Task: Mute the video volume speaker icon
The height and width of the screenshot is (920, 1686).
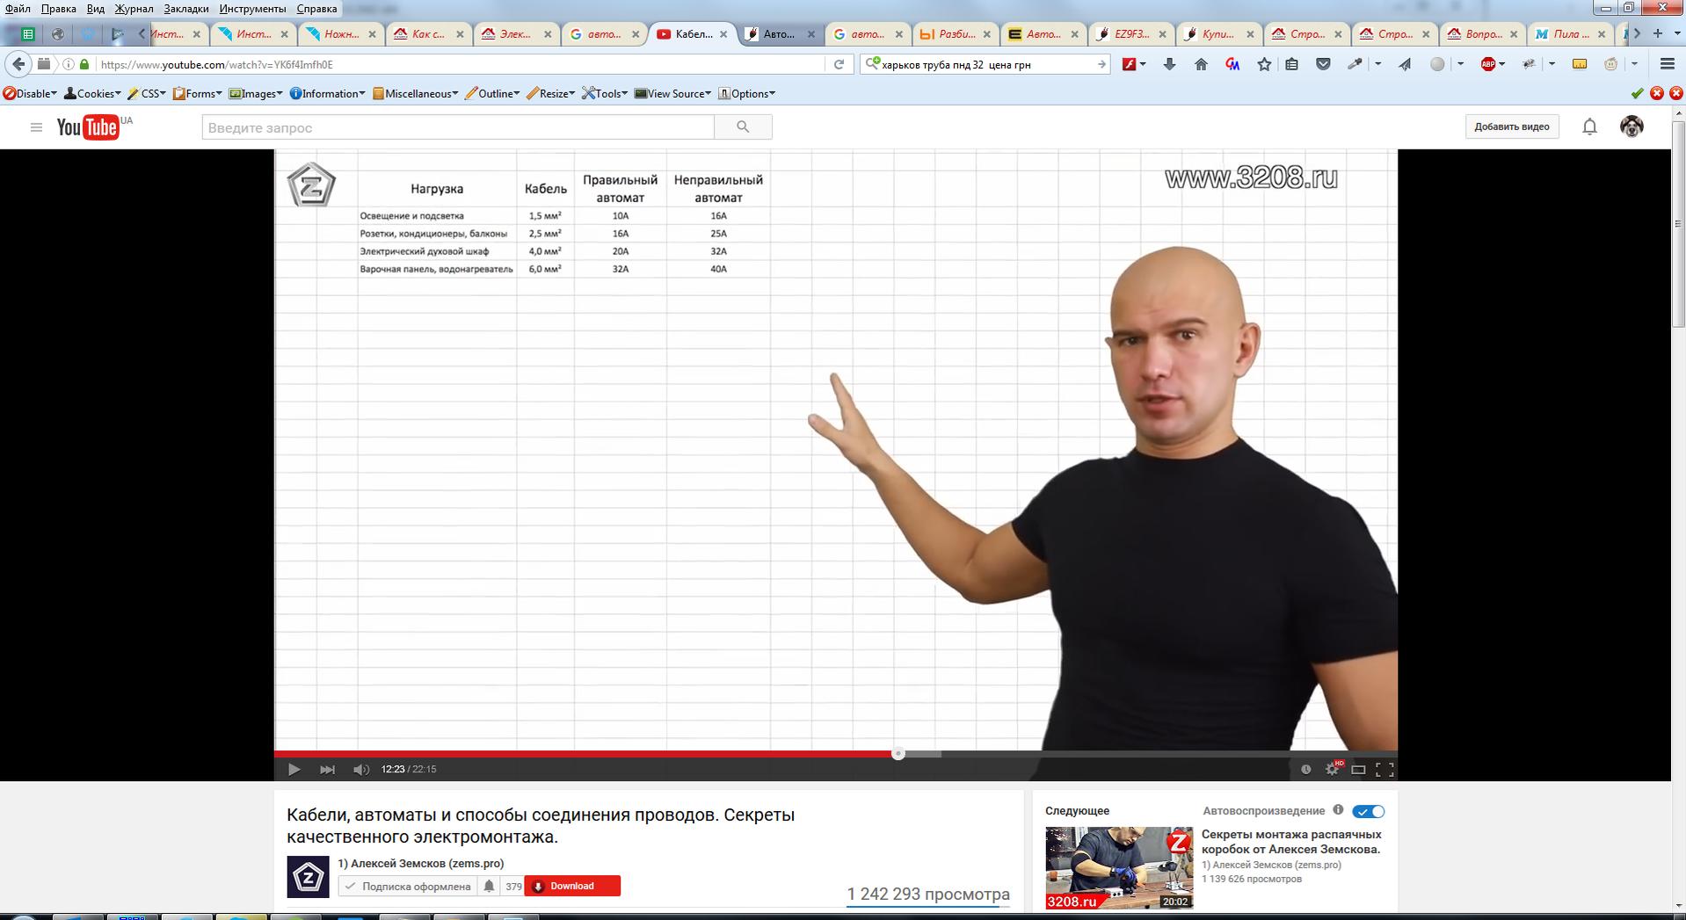Action: (360, 770)
